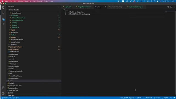
Task: Open sendEmail.js under utils
Action: [x=14, y=78]
